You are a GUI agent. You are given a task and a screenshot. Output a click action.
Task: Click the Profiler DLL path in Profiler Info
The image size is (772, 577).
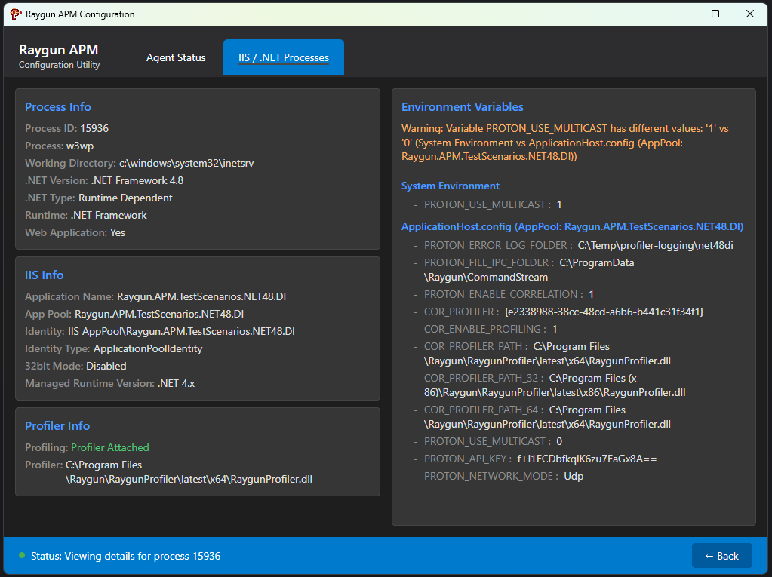[x=189, y=472]
